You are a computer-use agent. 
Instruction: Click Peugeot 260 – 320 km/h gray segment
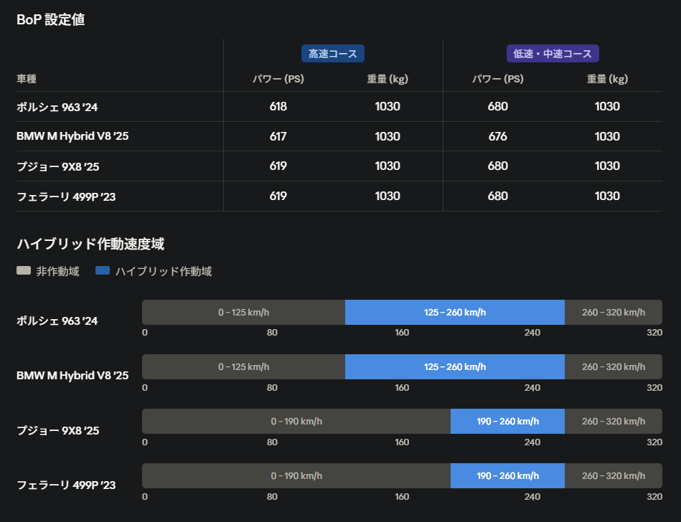(614, 421)
